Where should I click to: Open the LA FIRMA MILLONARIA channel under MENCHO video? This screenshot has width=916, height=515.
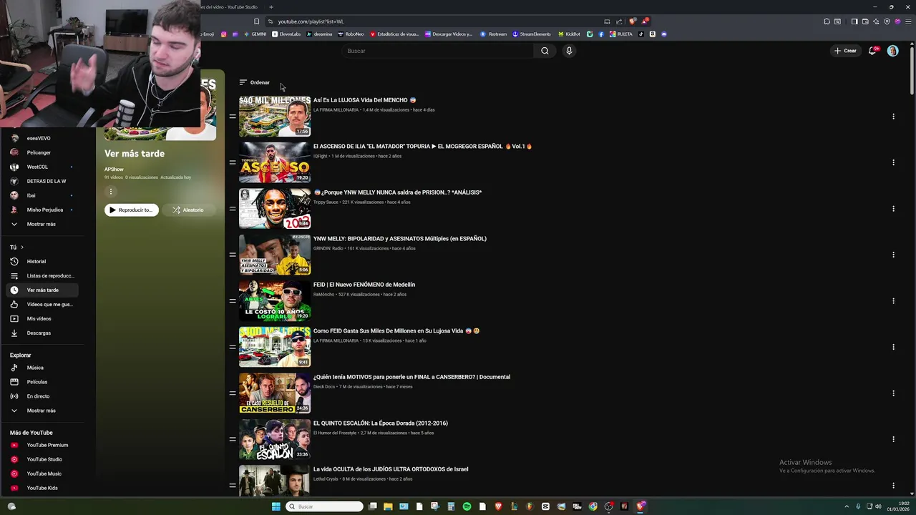pyautogui.click(x=336, y=110)
